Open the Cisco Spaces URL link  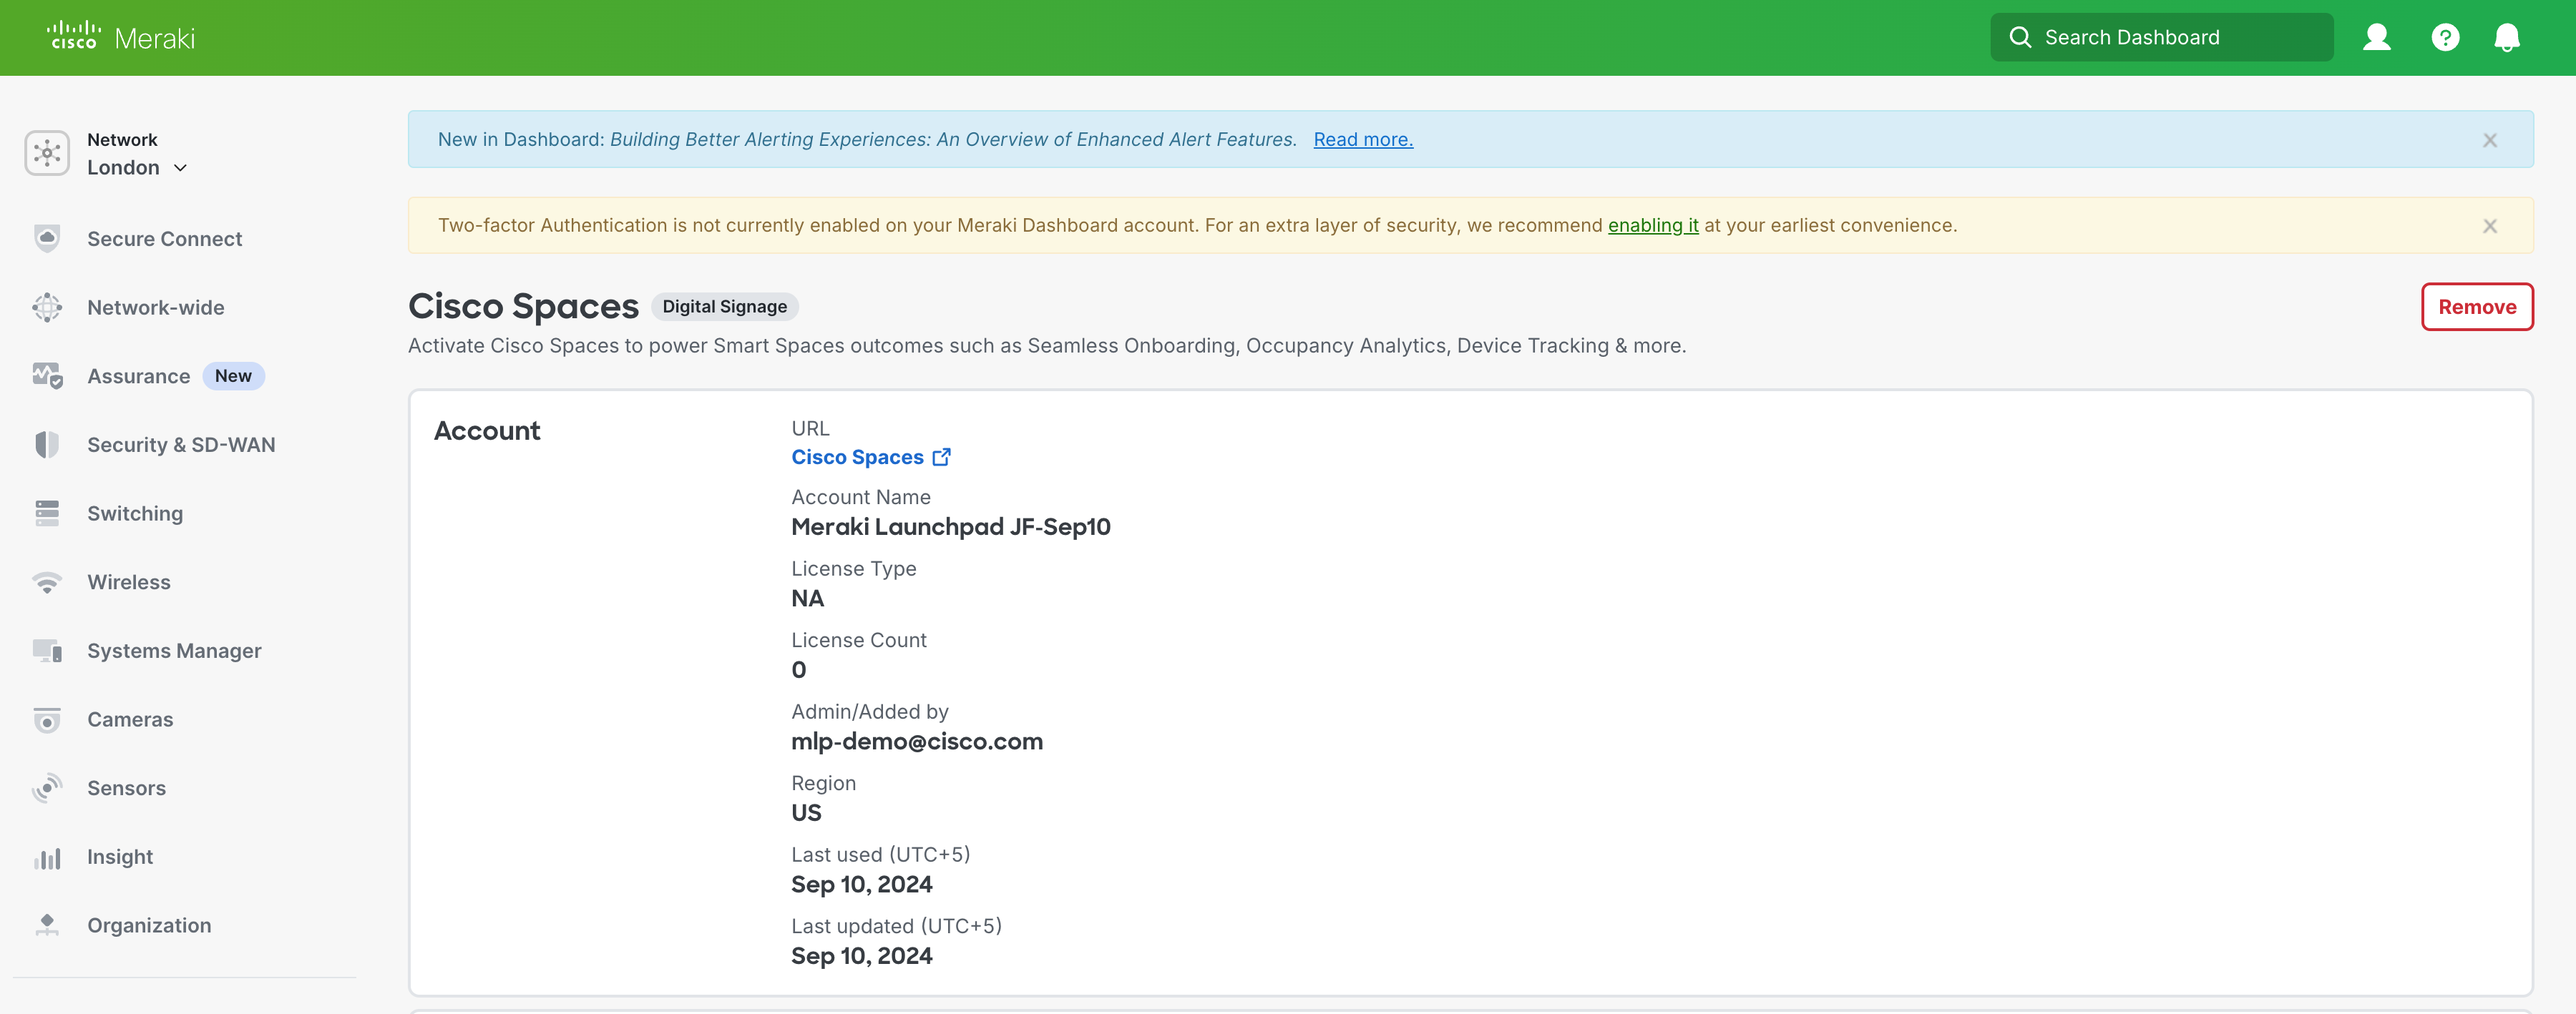857,456
